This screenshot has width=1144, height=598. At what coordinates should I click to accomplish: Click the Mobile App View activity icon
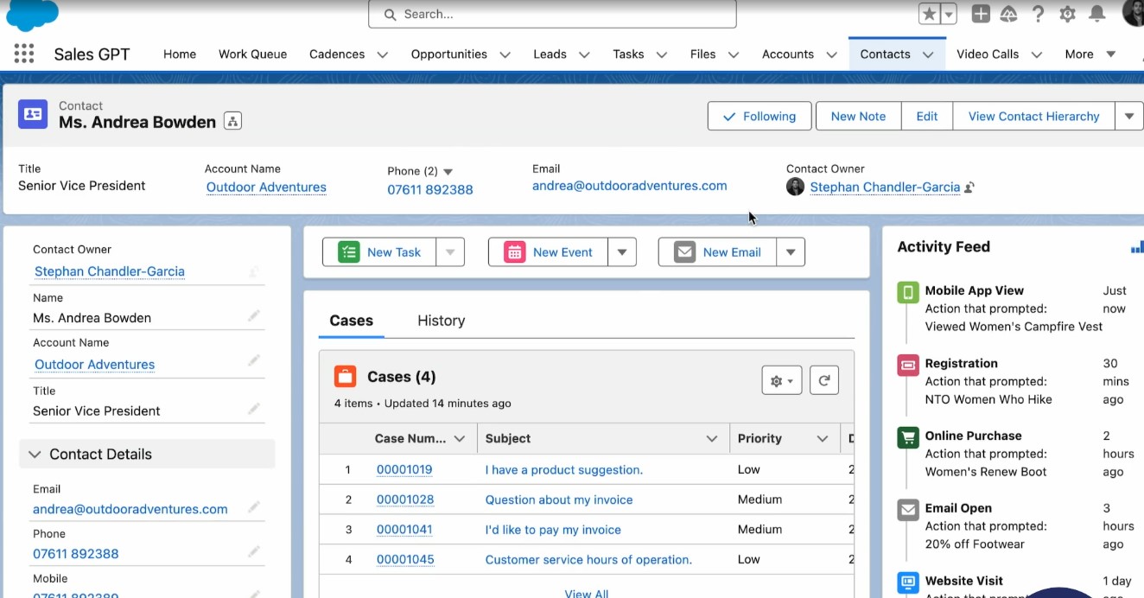(x=908, y=292)
